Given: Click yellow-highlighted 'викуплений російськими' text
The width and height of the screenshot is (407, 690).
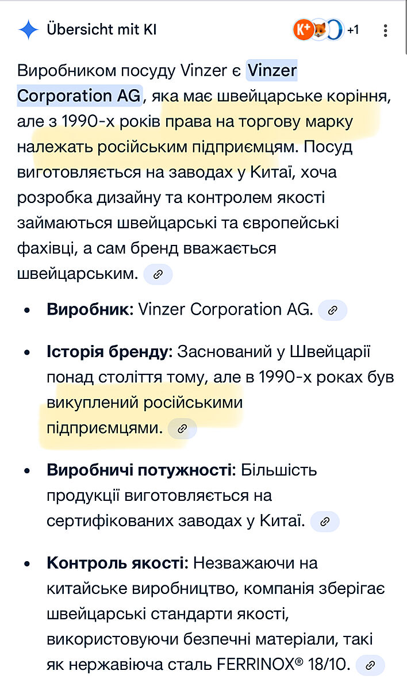Looking at the screenshot, I should click(145, 402).
